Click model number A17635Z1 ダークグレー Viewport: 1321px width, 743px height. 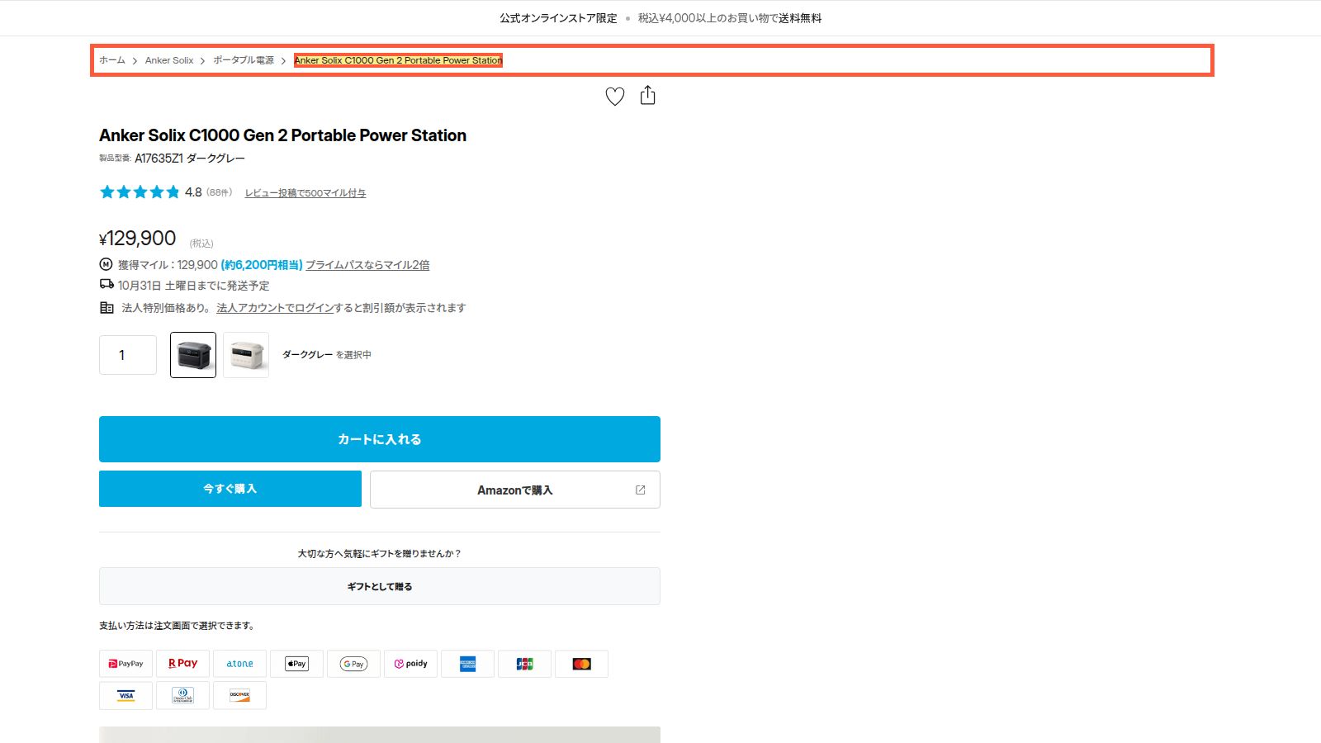point(190,159)
